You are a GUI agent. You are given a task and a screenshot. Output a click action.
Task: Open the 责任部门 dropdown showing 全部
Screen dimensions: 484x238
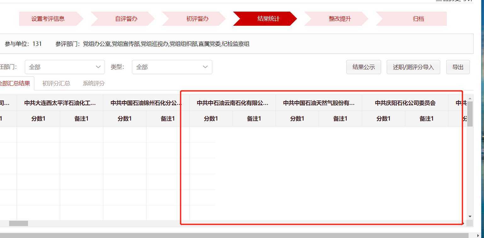pyautogui.click(x=65, y=67)
